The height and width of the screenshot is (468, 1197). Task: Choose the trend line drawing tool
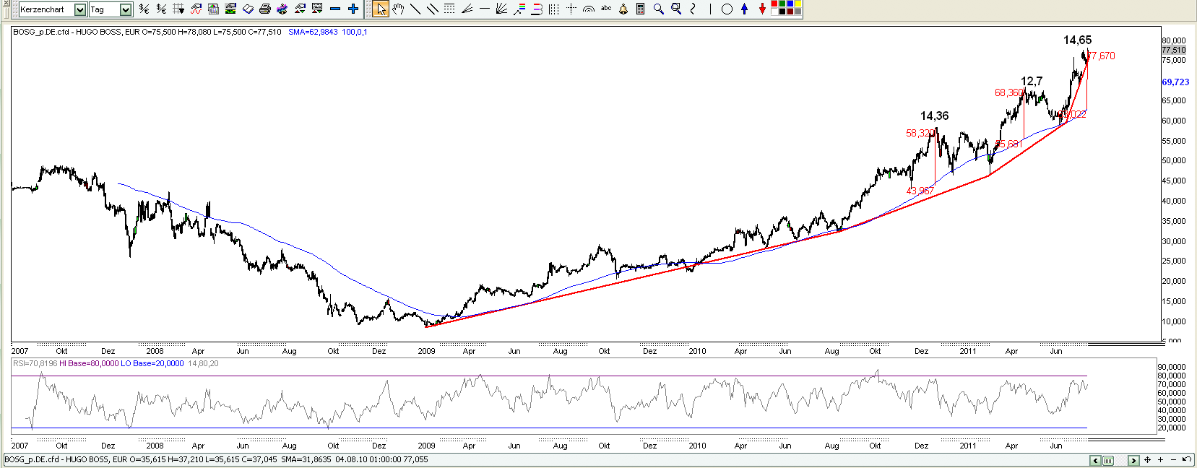coord(415,9)
